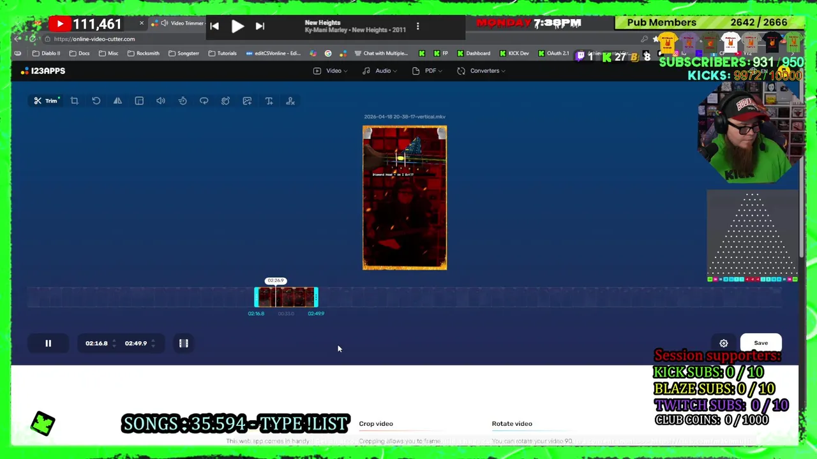The image size is (817, 459).
Task: Play the New Heights track in media popup
Action: pyautogui.click(x=237, y=26)
